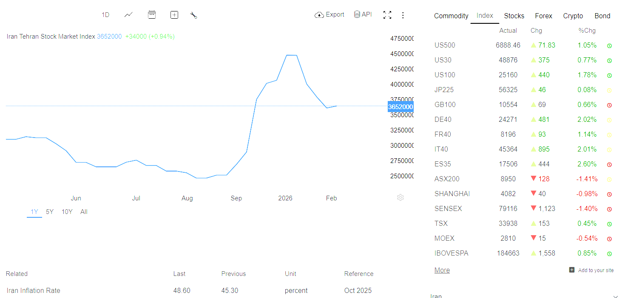Click the FR40 clock status icon
Viewport: 639px width, 298px height.
pyautogui.click(x=609, y=135)
